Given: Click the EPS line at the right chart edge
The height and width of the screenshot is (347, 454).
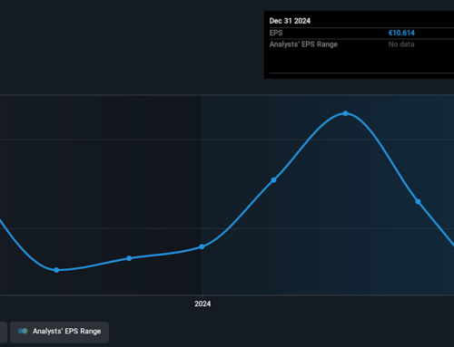Looking at the screenshot, I should (452, 244).
